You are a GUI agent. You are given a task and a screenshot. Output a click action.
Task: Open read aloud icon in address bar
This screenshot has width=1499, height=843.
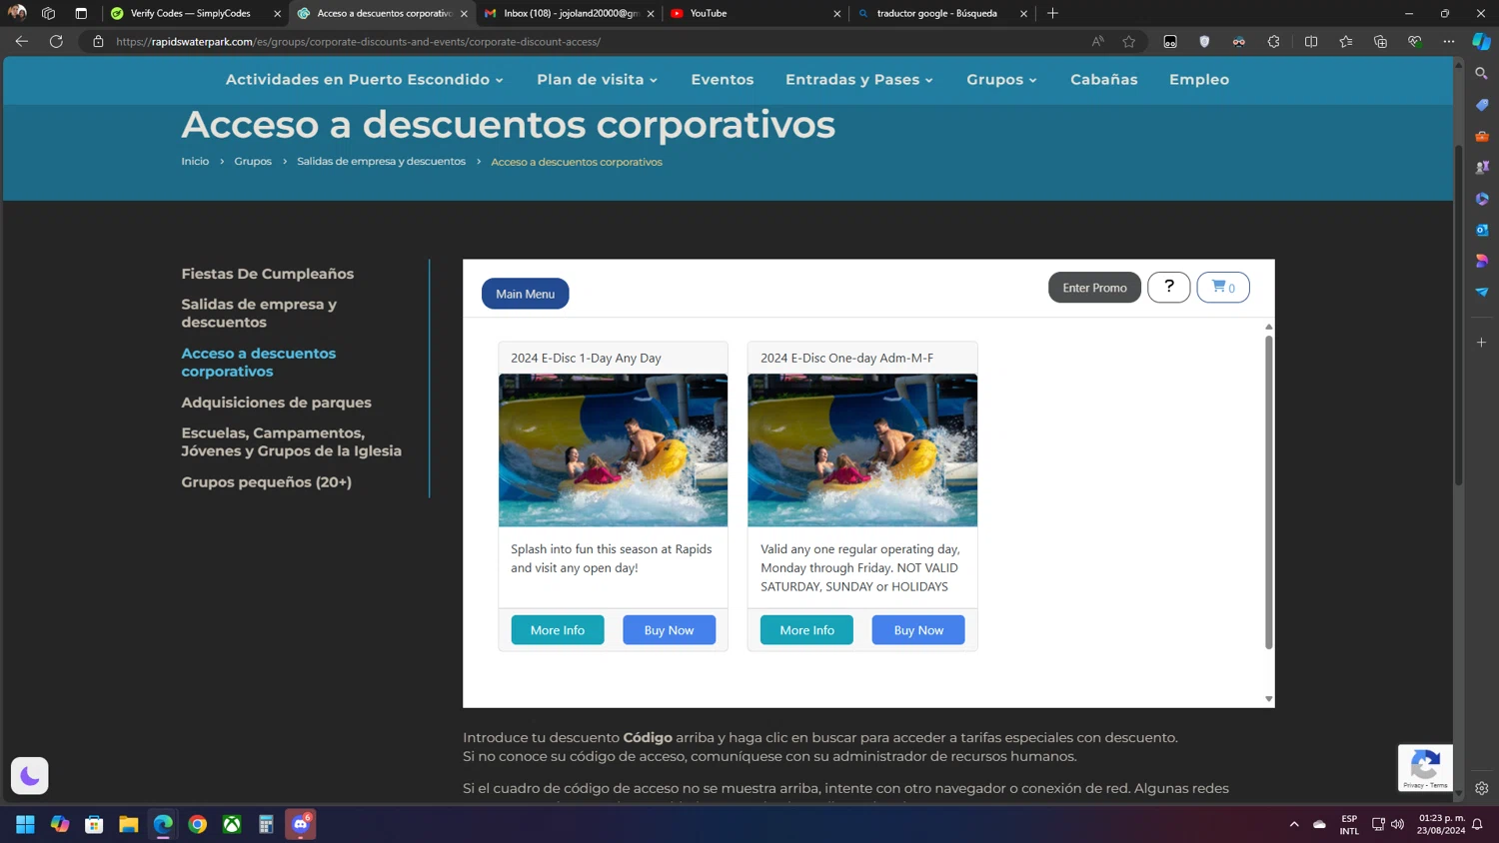coord(1097,41)
